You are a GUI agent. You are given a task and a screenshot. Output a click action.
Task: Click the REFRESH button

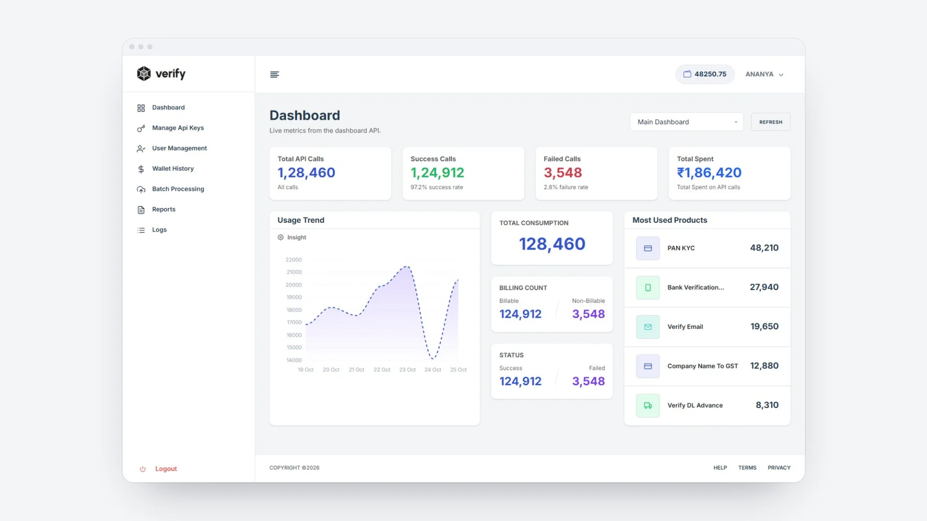point(771,122)
